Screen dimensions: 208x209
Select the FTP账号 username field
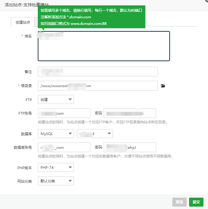pyautogui.click(x=64, y=113)
